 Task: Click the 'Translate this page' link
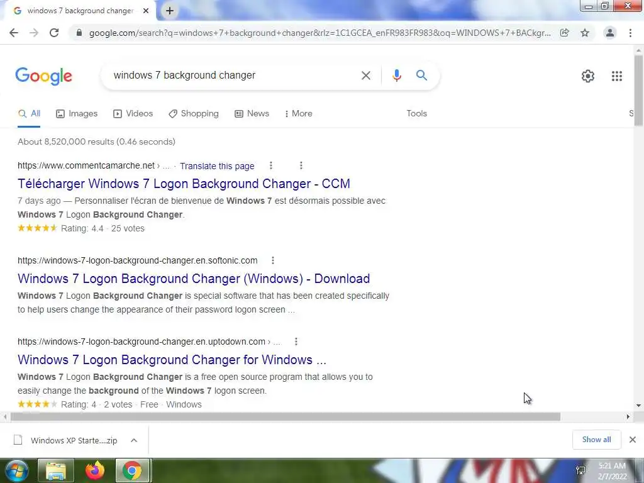tap(217, 166)
